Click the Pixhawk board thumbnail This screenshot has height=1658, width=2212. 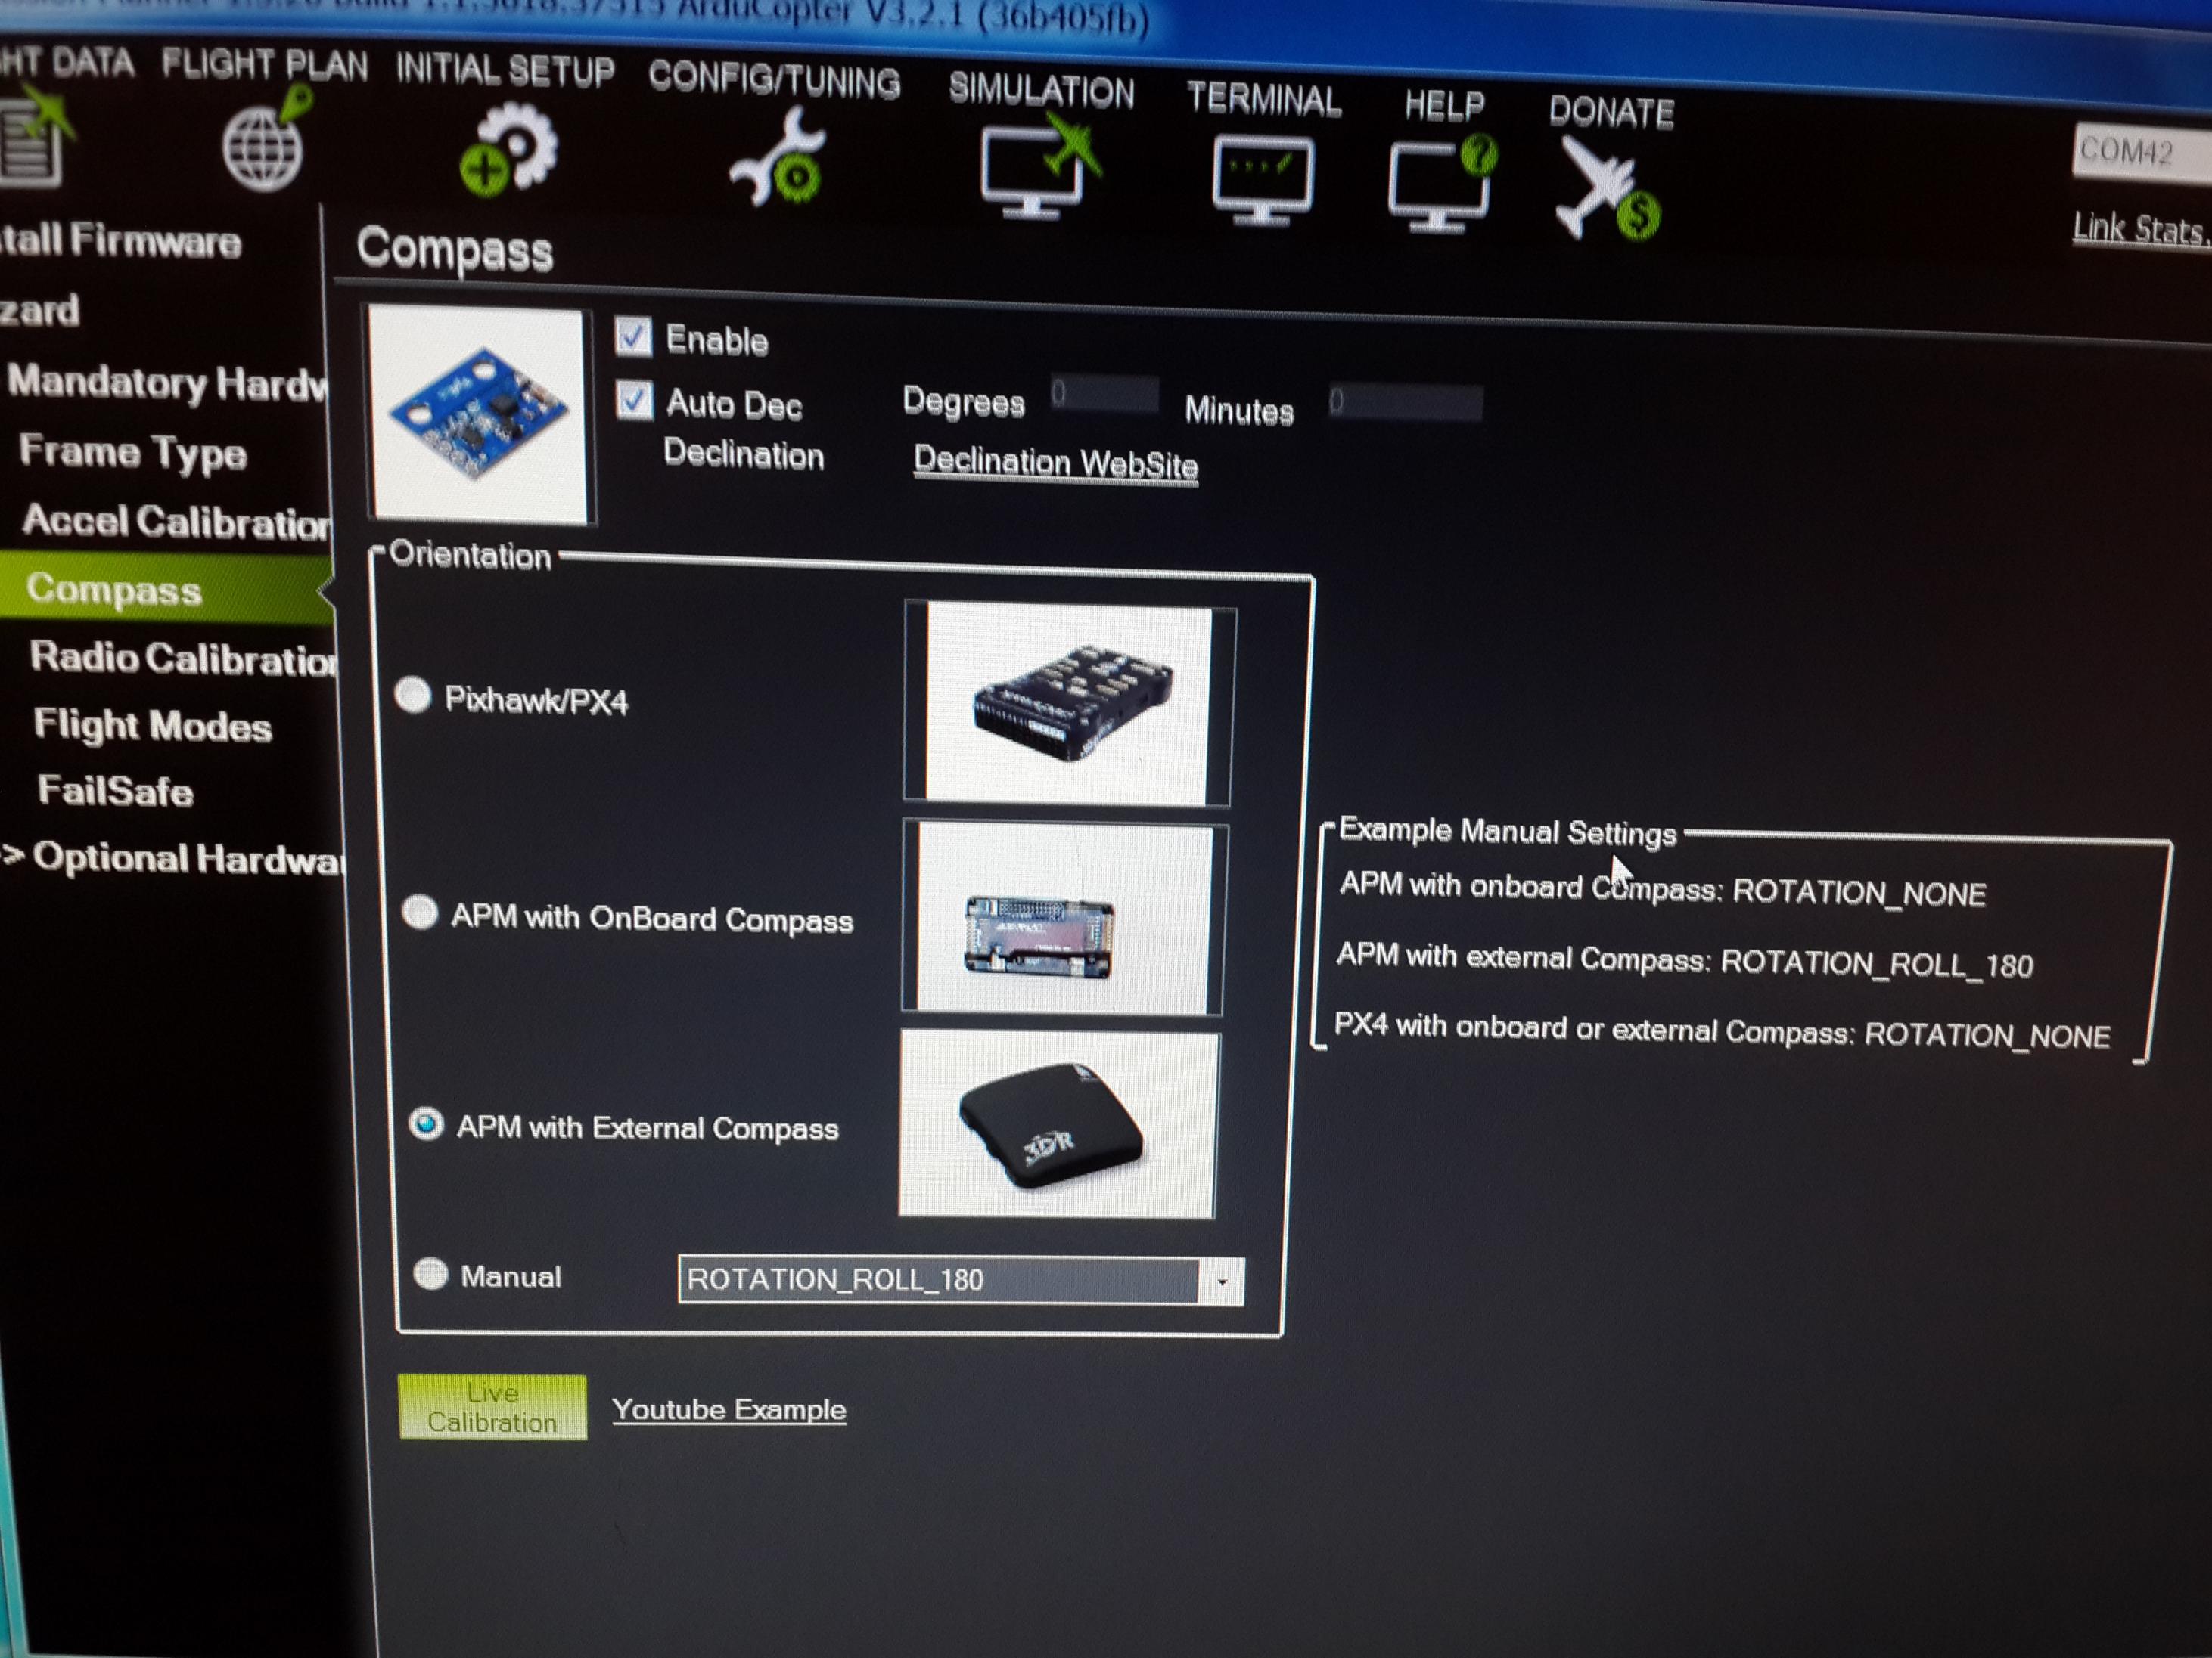click(1069, 704)
